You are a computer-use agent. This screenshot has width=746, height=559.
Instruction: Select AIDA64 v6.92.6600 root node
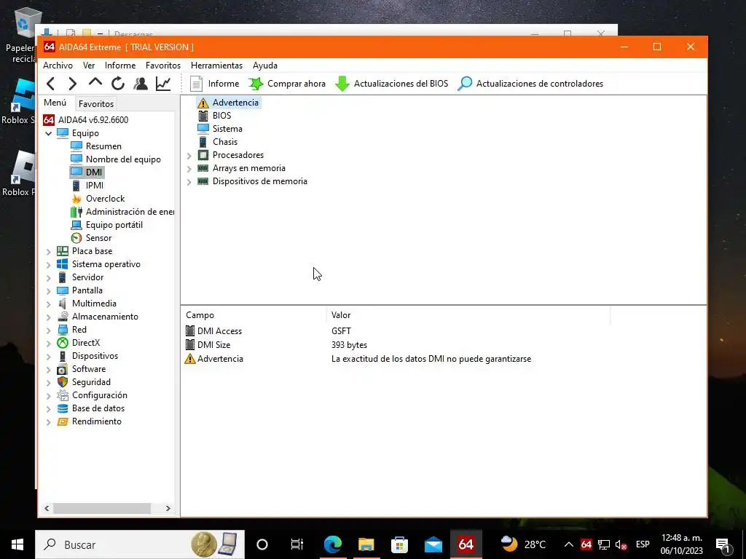click(x=86, y=120)
